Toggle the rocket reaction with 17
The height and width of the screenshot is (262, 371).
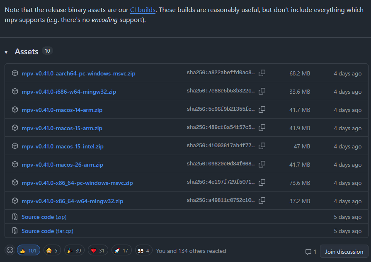(121, 250)
